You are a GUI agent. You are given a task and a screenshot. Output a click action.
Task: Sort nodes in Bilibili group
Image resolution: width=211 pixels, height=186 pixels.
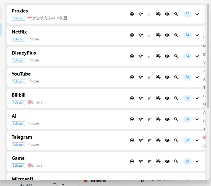(150, 98)
